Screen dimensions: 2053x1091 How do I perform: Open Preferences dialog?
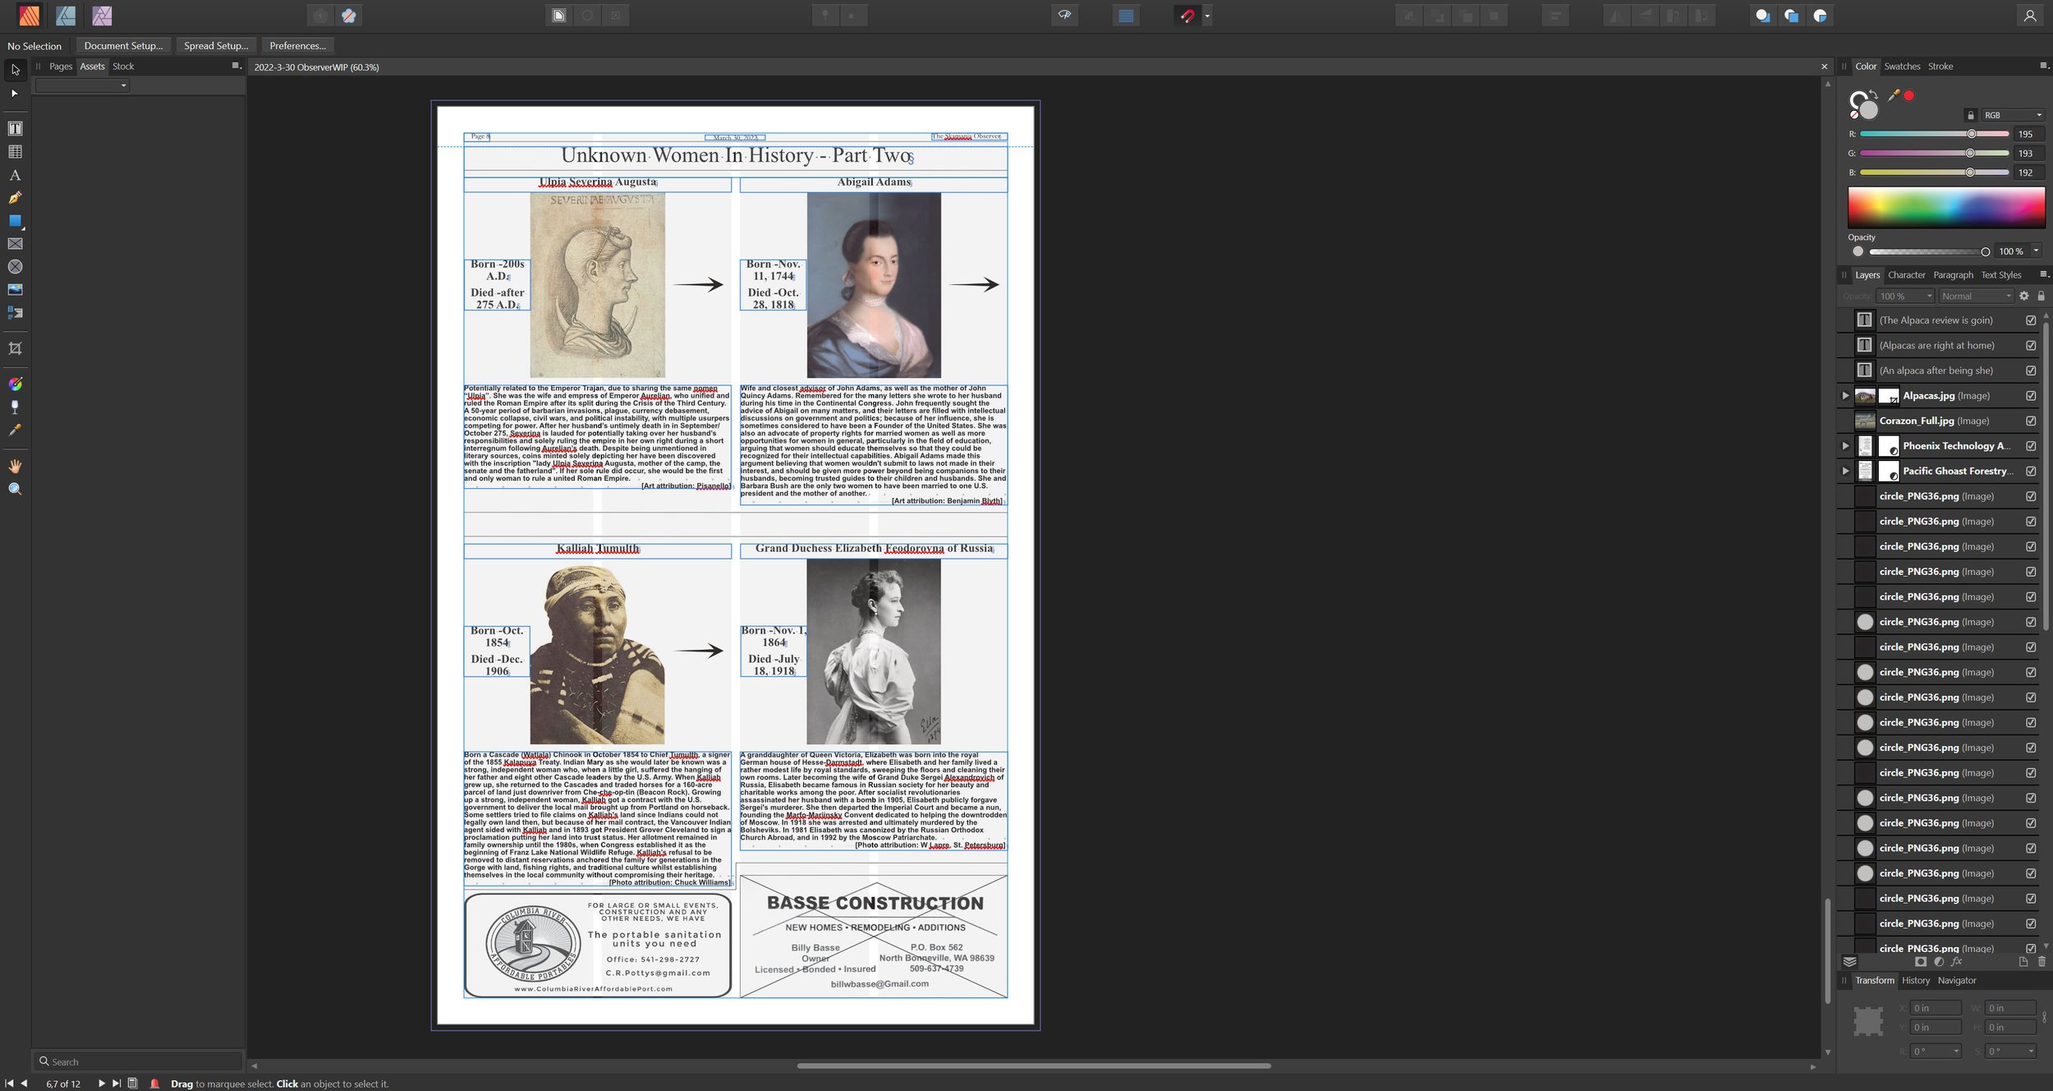coord(297,46)
